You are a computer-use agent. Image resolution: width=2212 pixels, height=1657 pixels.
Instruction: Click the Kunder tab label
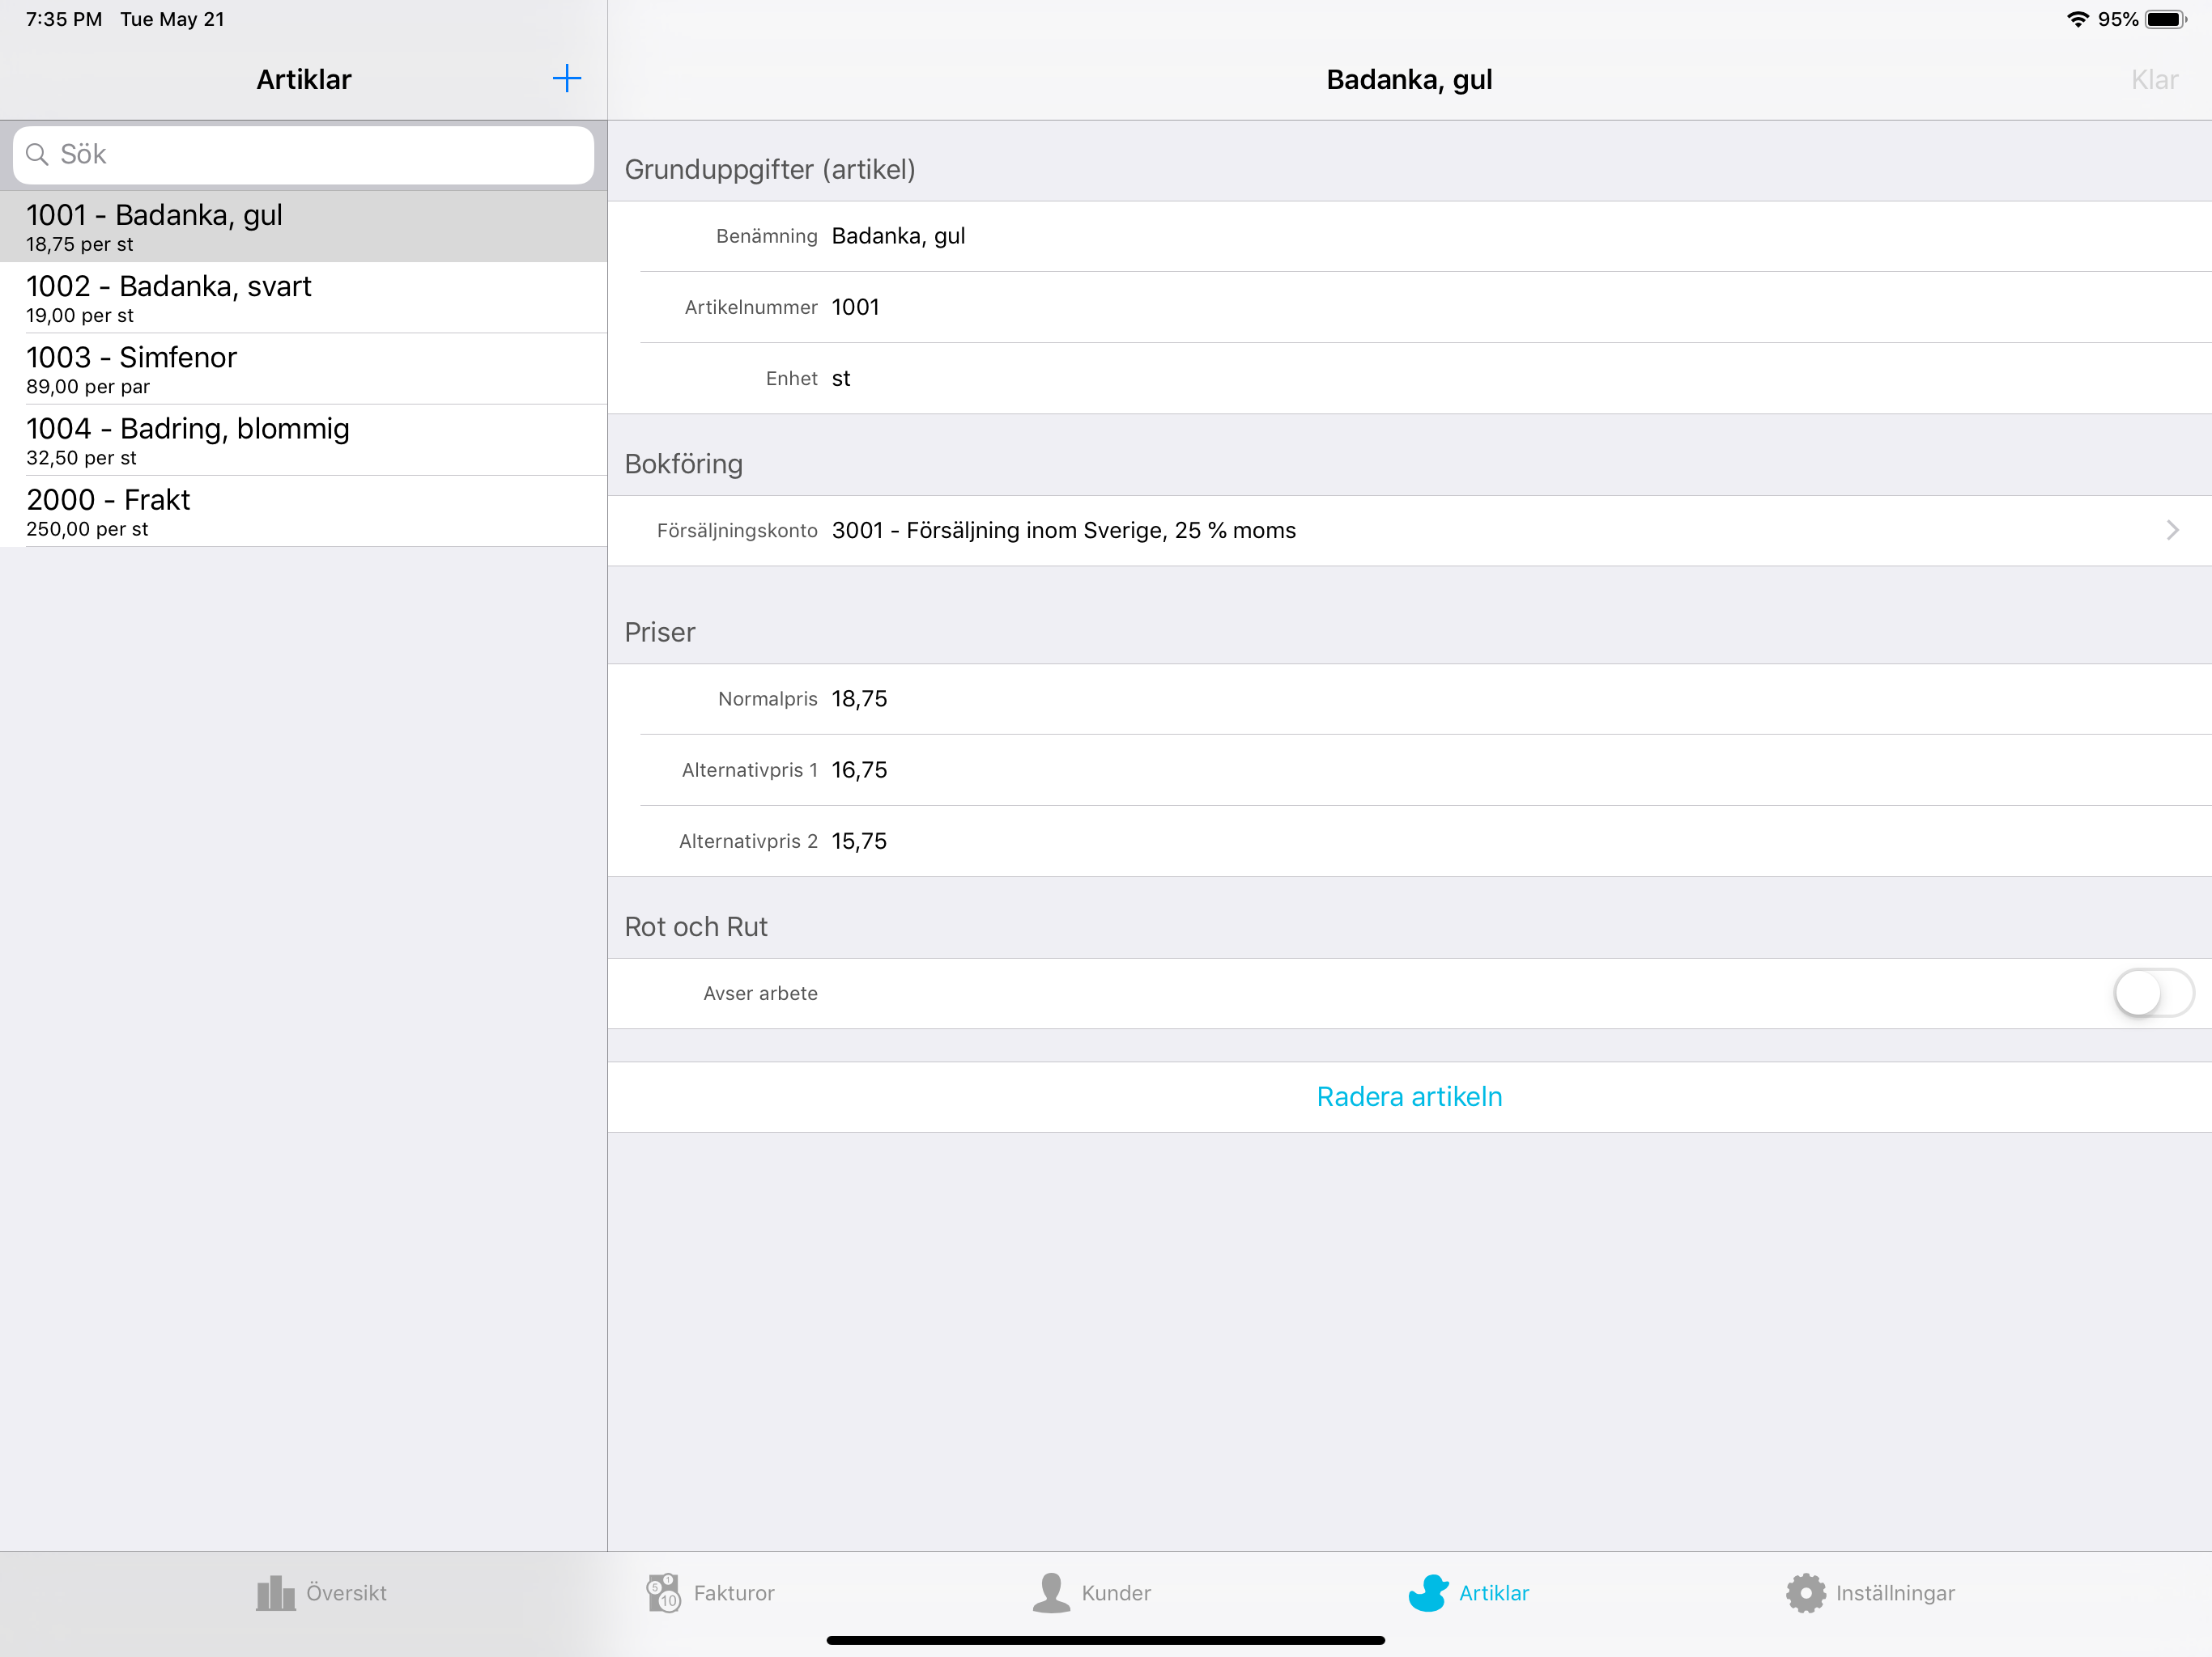pyautogui.click(x=1116, y=1593)
